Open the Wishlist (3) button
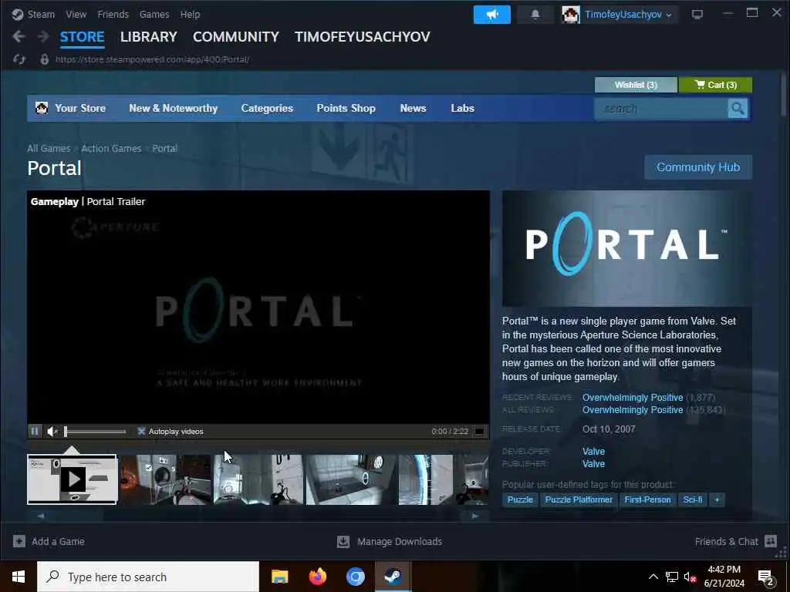 pyautogui.click(x=636, y=85)
